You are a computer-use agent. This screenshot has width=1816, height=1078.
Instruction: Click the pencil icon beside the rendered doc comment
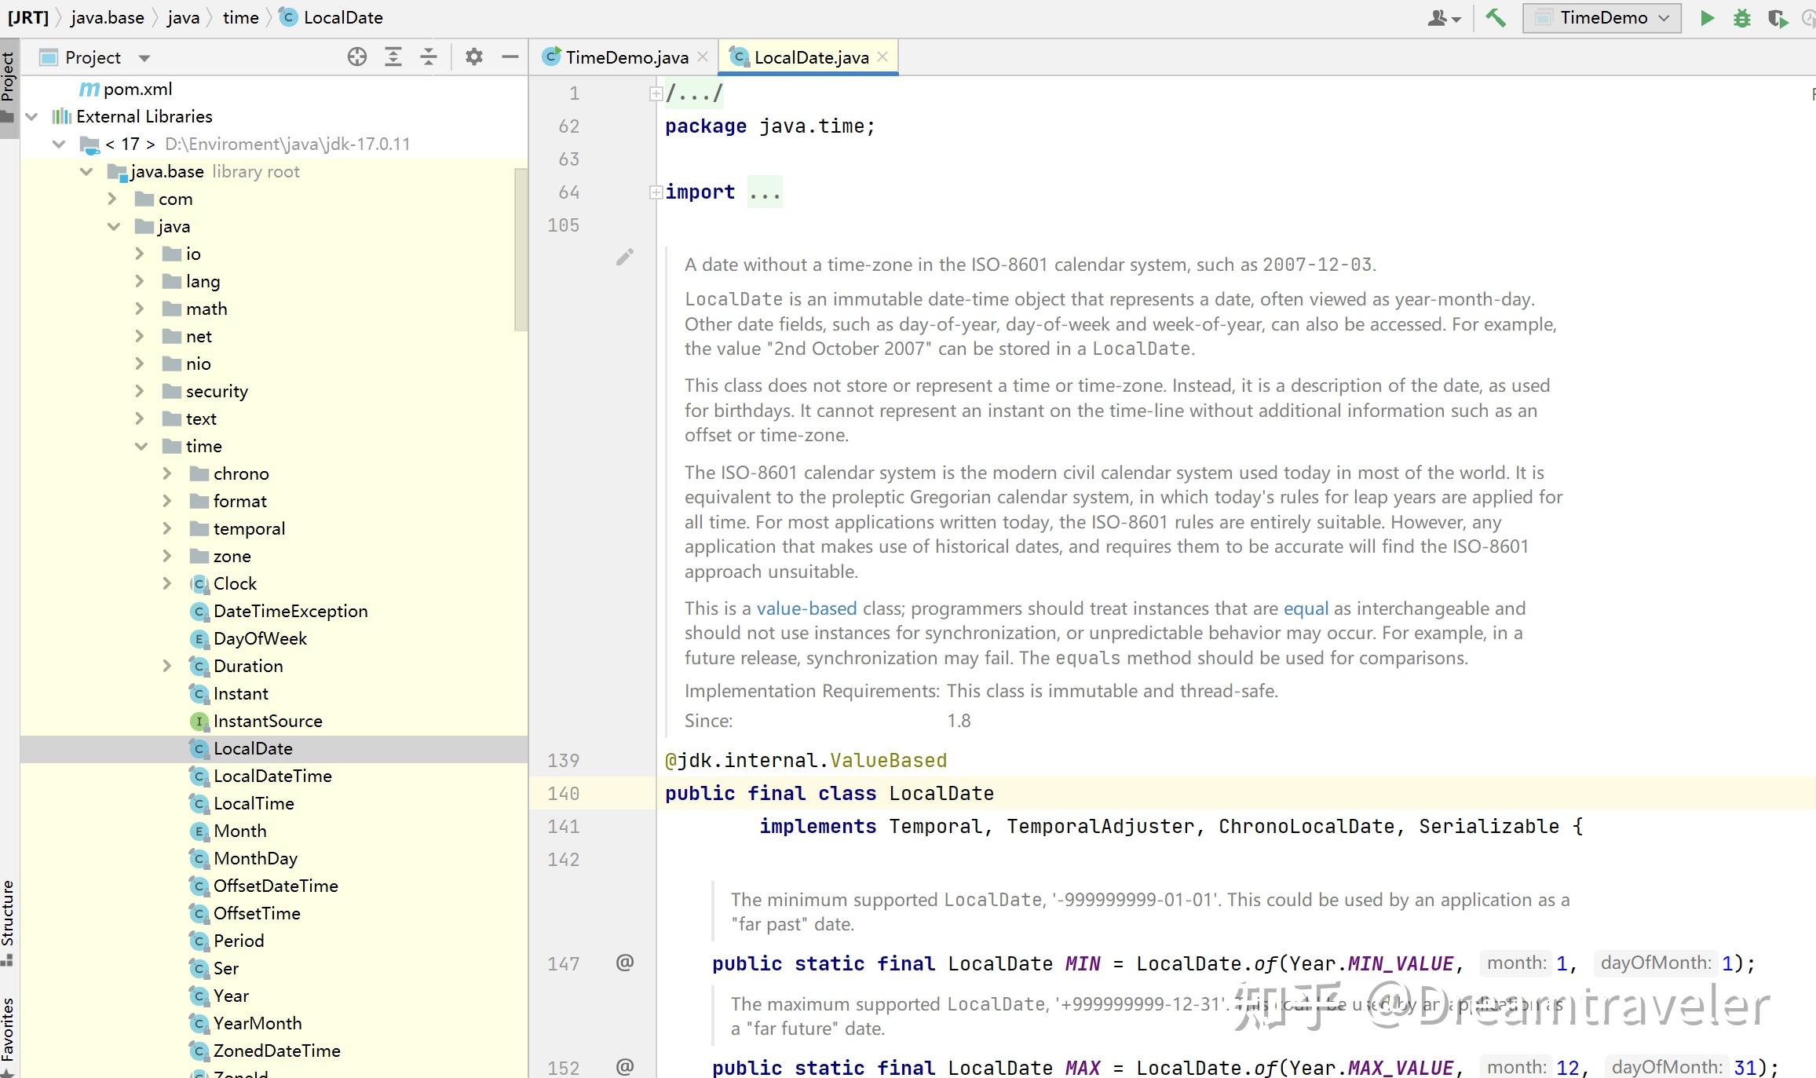624,258
